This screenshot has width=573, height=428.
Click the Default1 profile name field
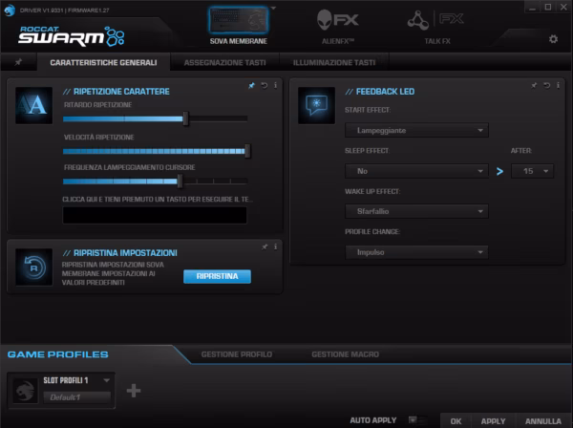76,397
